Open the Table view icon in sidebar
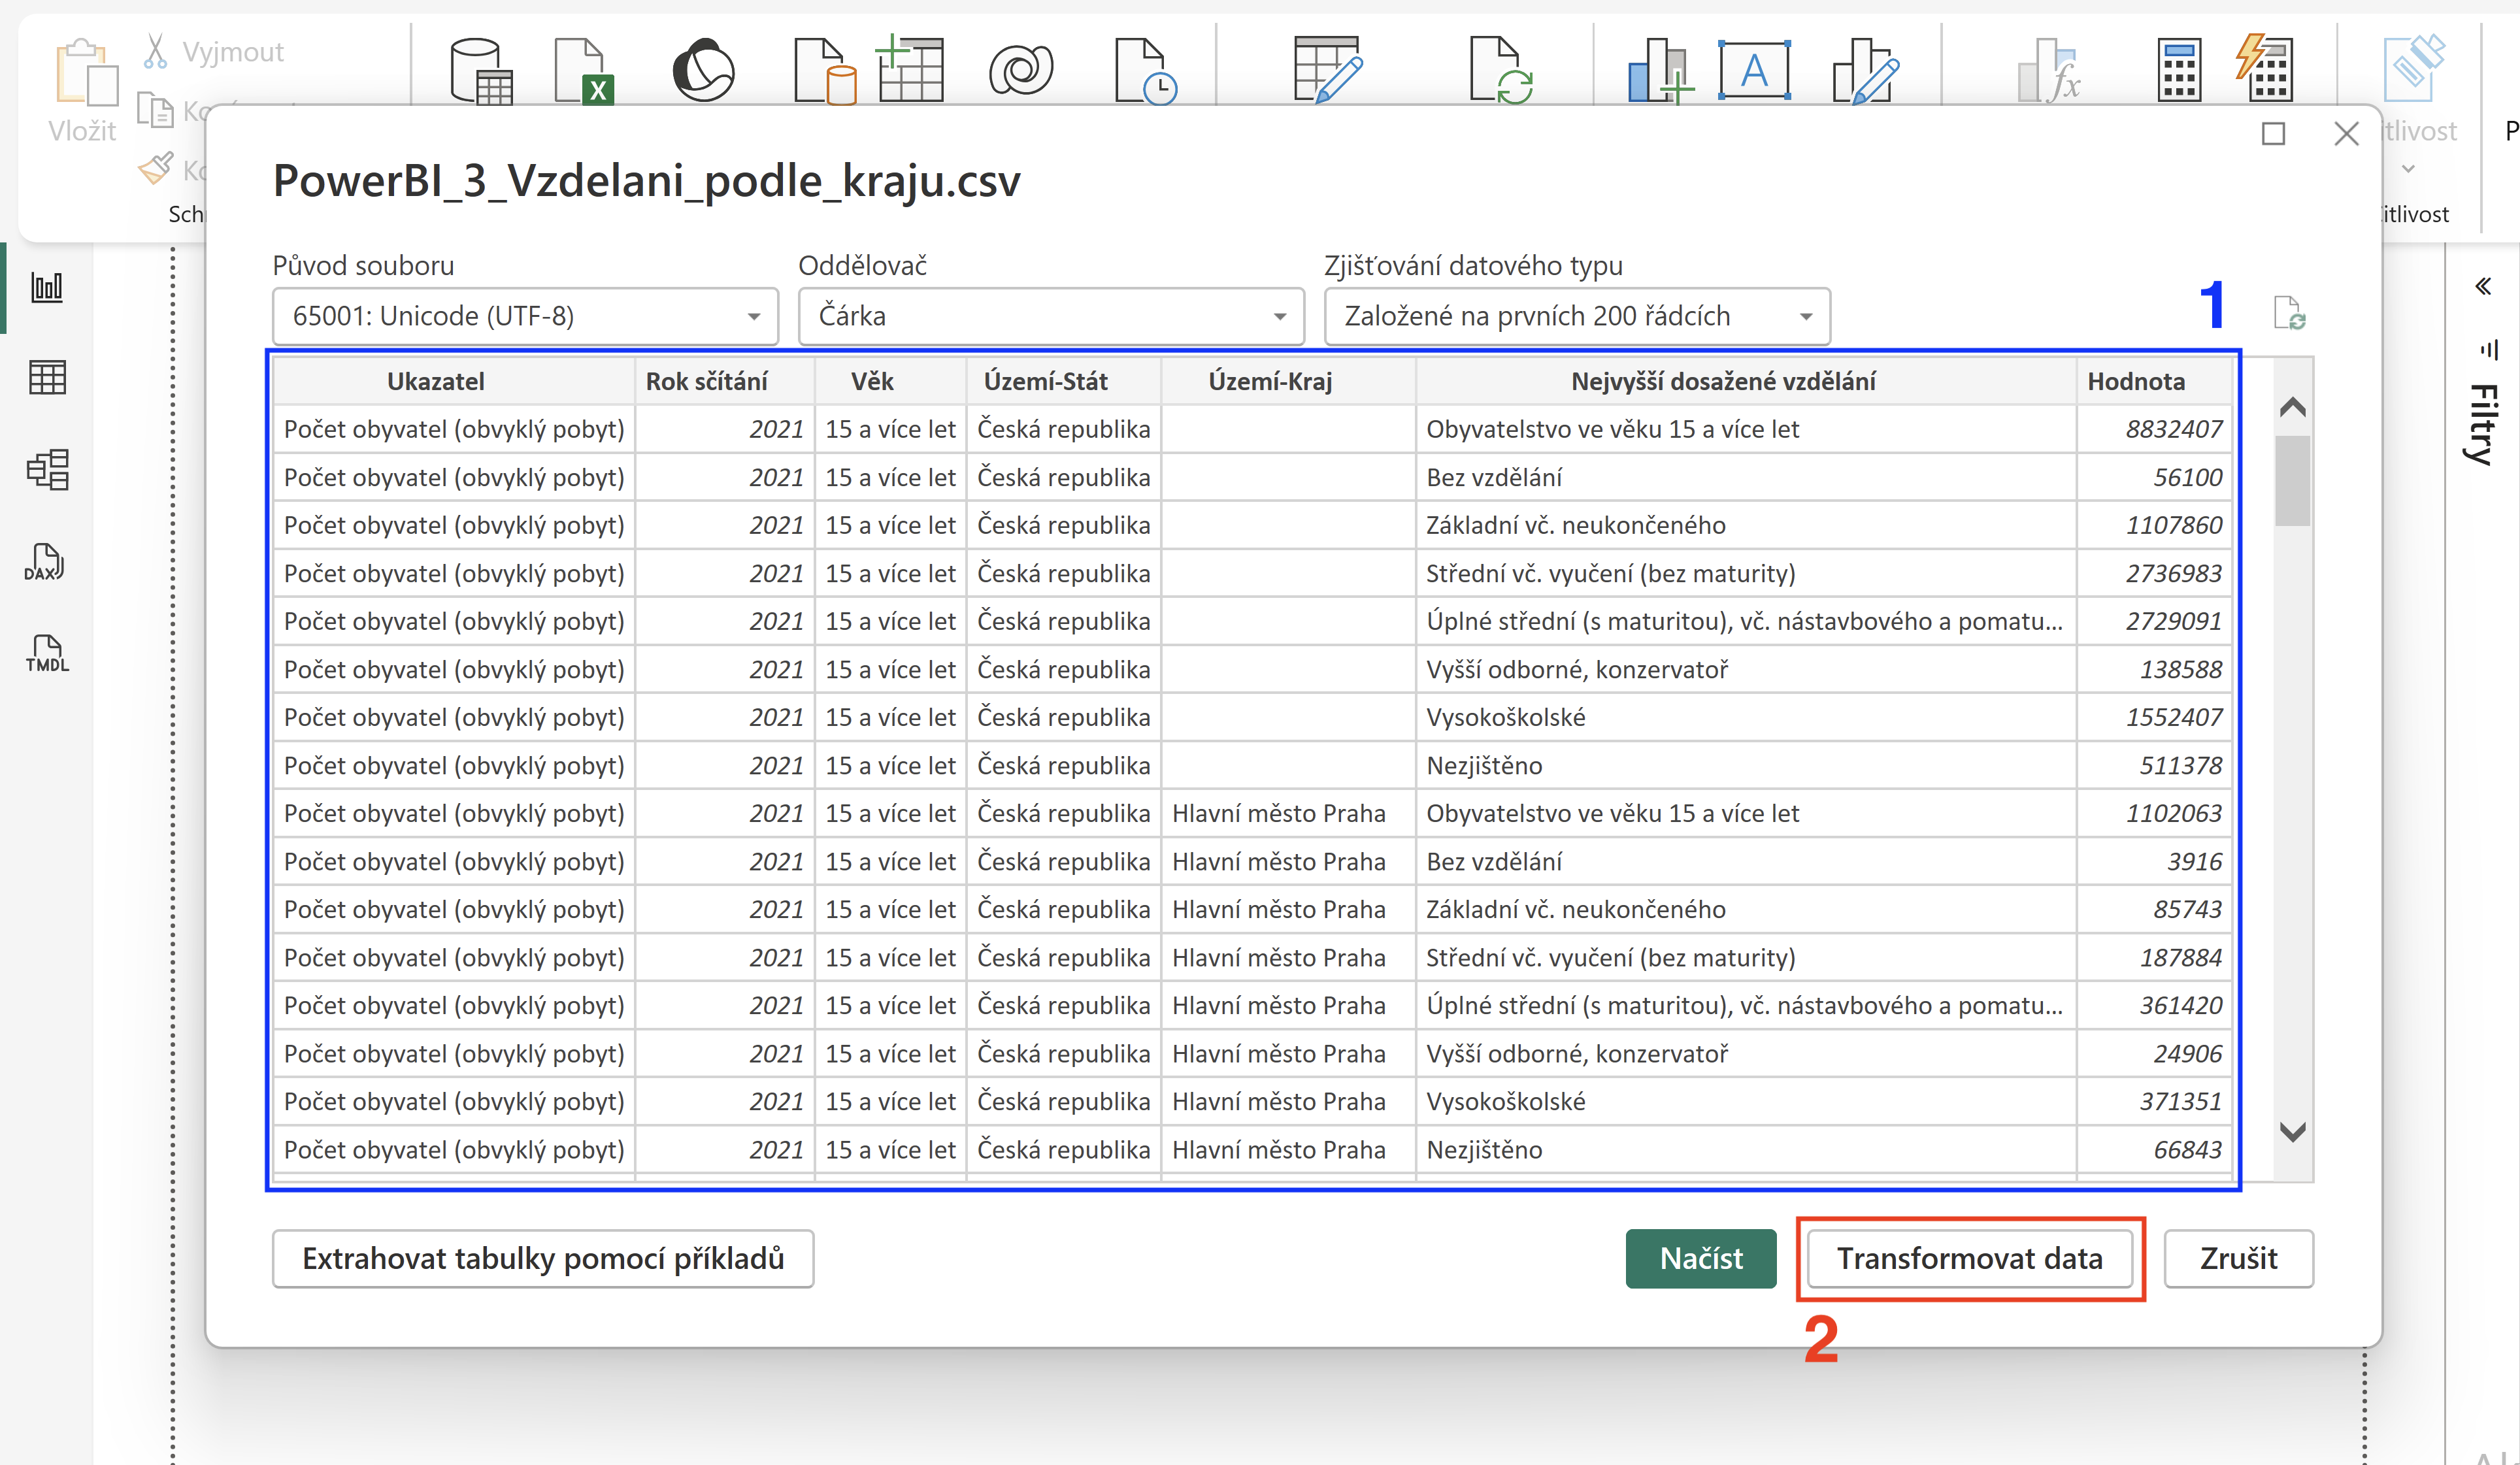 pos(47,377)
